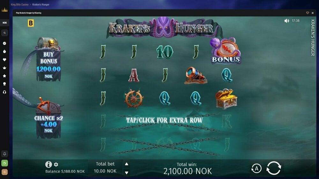Open notifications bell in sidebar
This screenshot has width=319, height=179.
4,154
